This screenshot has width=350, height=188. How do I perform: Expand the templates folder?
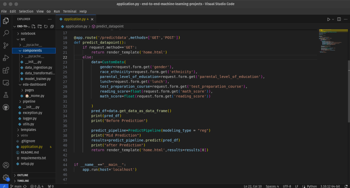(28, 130)
